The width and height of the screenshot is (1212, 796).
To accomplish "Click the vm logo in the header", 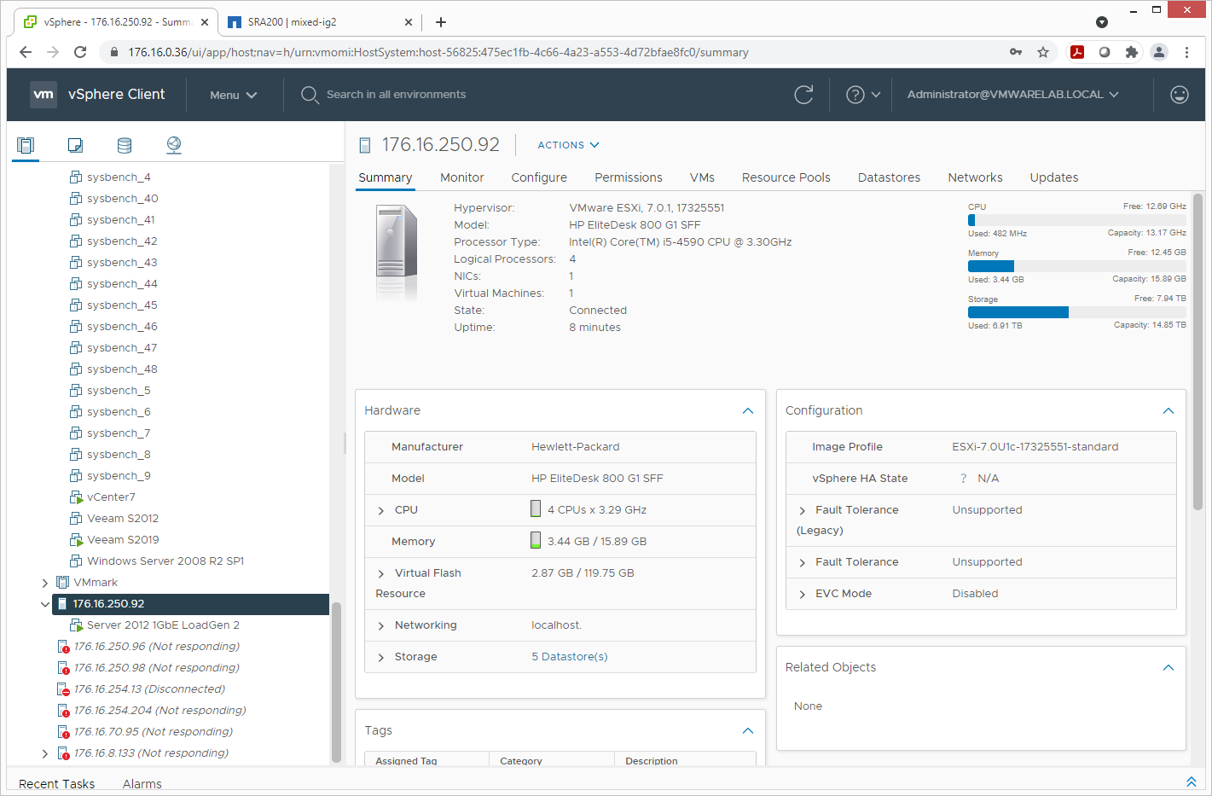I will coord(43,95).
